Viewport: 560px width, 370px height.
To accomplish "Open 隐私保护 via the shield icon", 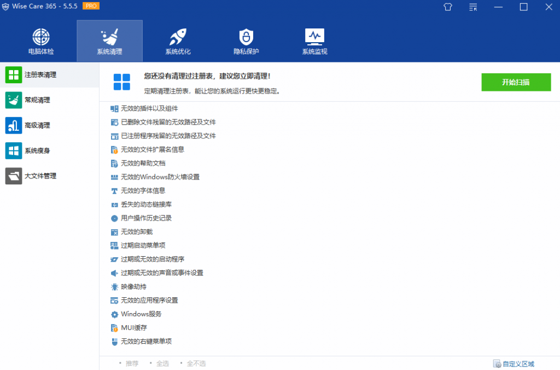I will point(246,41).
